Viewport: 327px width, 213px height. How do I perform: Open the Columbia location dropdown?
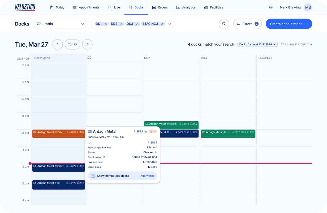[60, 24]
